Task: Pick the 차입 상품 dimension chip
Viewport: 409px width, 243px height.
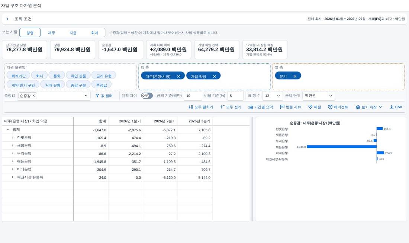Action: (78, 76)
